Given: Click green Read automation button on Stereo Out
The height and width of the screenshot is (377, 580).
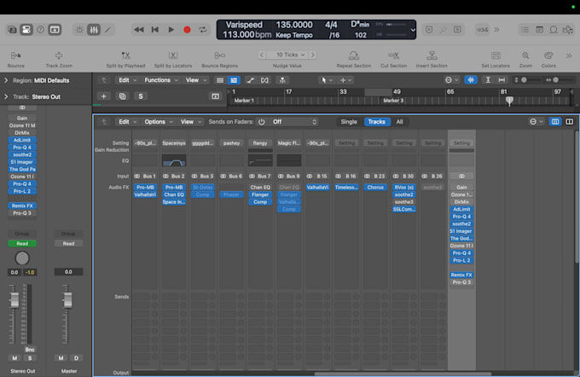Looking at the screenshot, I should [x=22, y=243].
